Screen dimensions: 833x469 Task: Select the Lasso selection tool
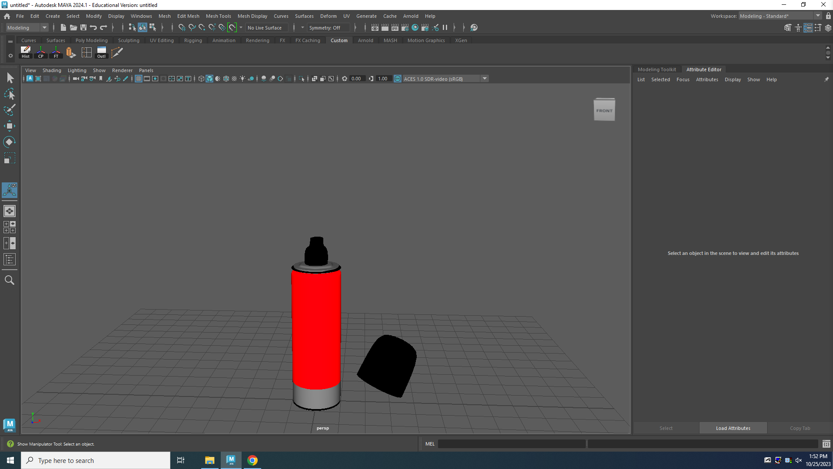10,94
